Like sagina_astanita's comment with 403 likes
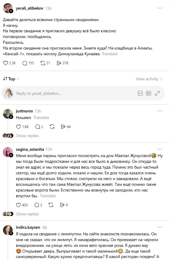Screen dimensions: 169x260 tap(18, 205)
